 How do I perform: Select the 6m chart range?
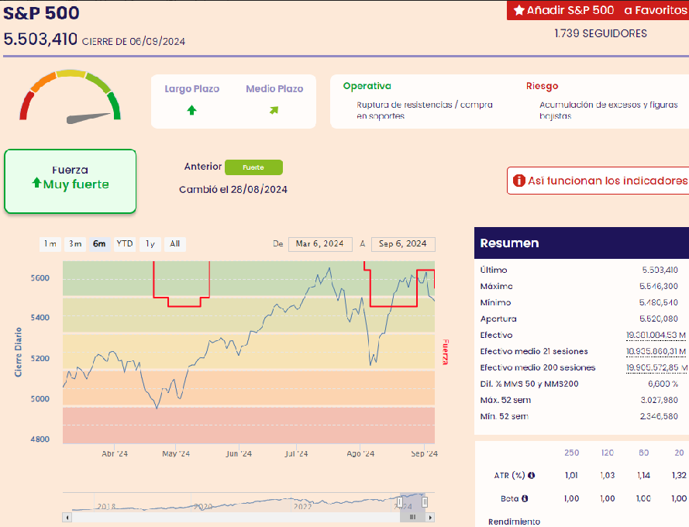tap(99, 244)
